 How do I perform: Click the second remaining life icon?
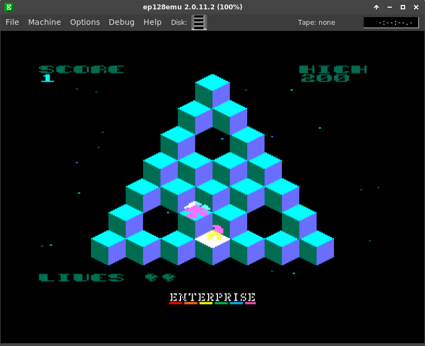(169, 277)
